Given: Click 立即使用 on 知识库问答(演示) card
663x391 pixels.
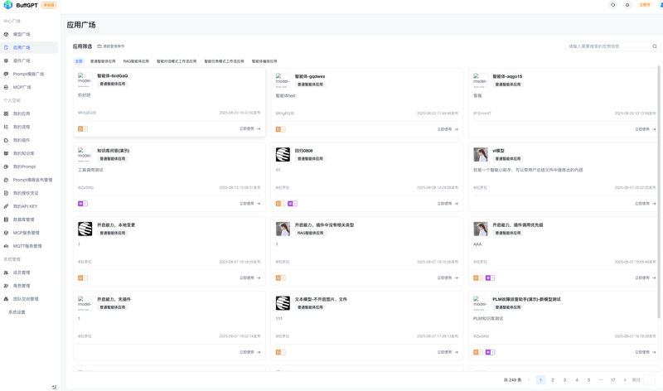Looking at the screenshot, I should (x=250, y=204).
